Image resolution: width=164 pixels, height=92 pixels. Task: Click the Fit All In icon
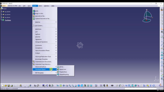pyautogui.click(x=61, y=86)
